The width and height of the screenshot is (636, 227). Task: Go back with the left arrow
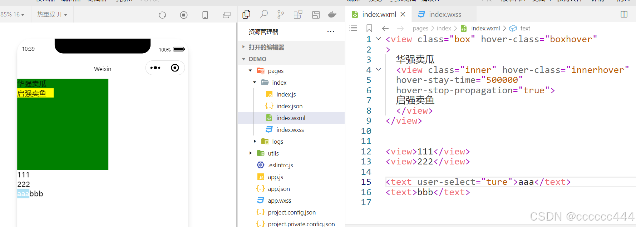(x=385, y=28)
